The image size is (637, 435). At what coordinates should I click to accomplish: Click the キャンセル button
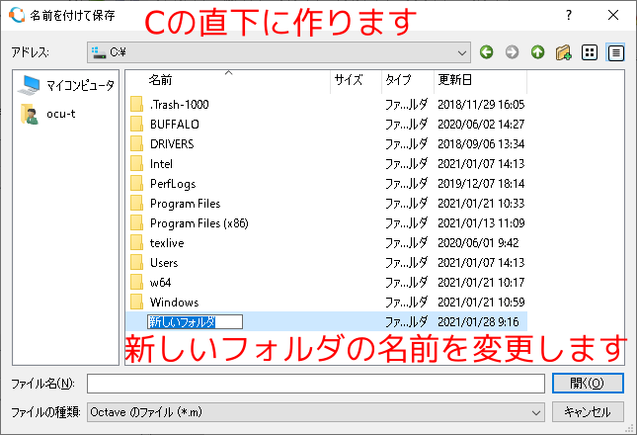tap(588, 411)
